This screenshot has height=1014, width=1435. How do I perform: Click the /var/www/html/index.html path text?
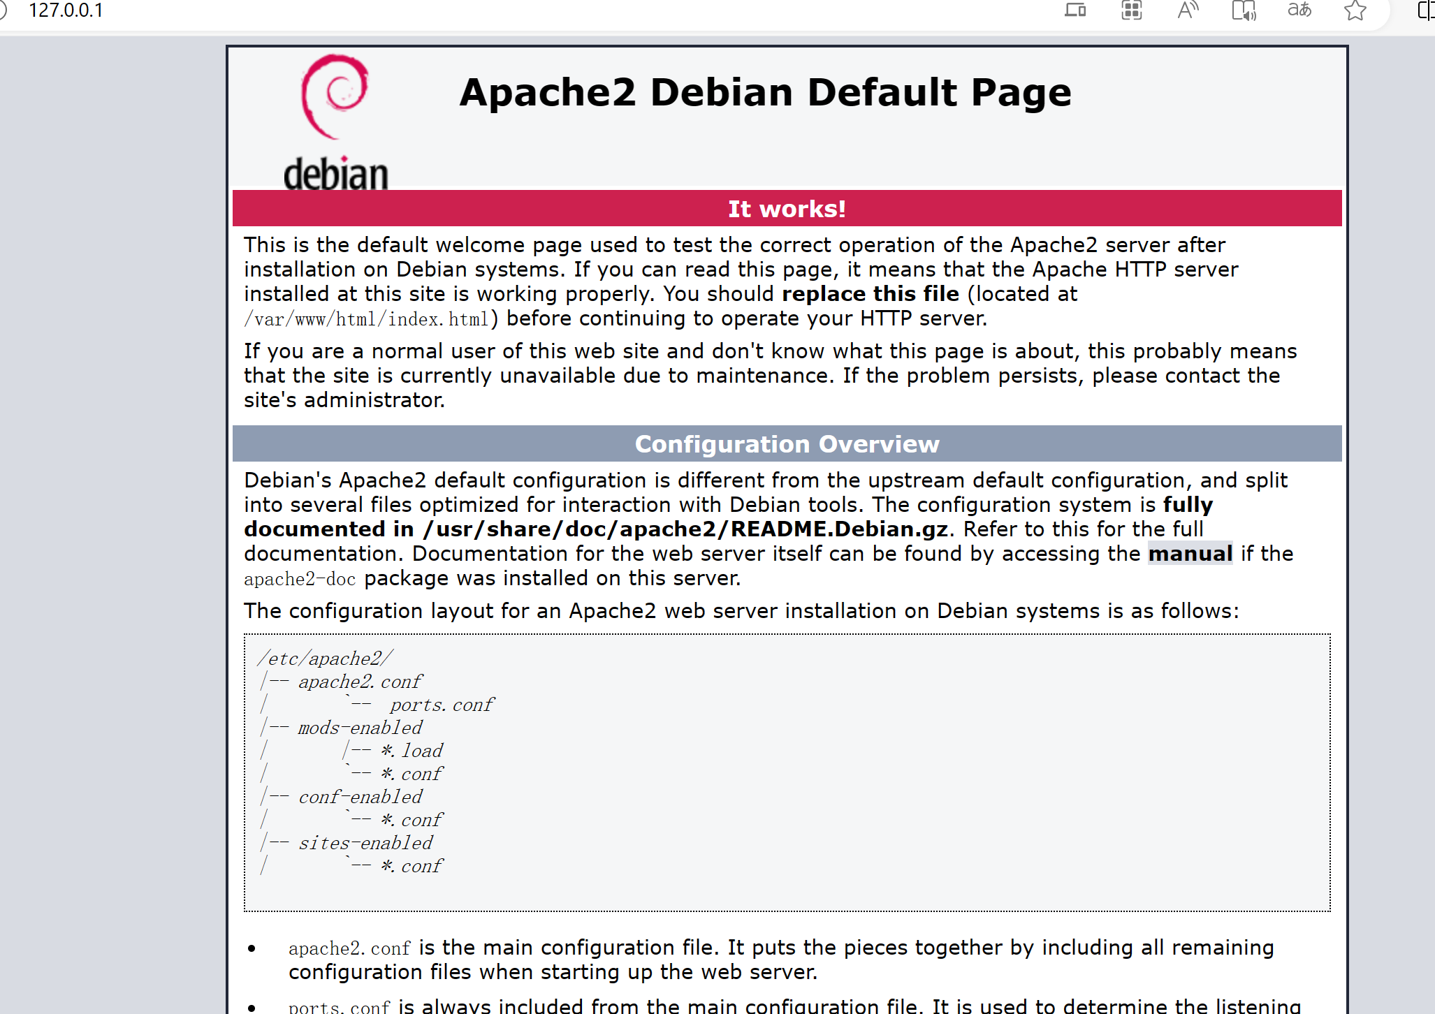pos(366,320)
